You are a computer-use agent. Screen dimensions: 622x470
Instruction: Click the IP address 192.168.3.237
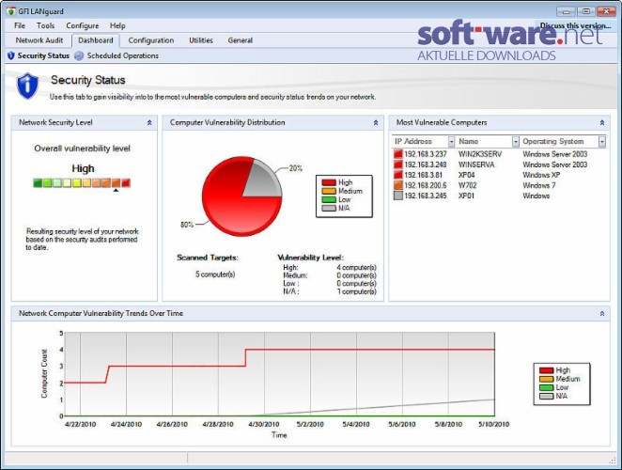pos(426,154)
